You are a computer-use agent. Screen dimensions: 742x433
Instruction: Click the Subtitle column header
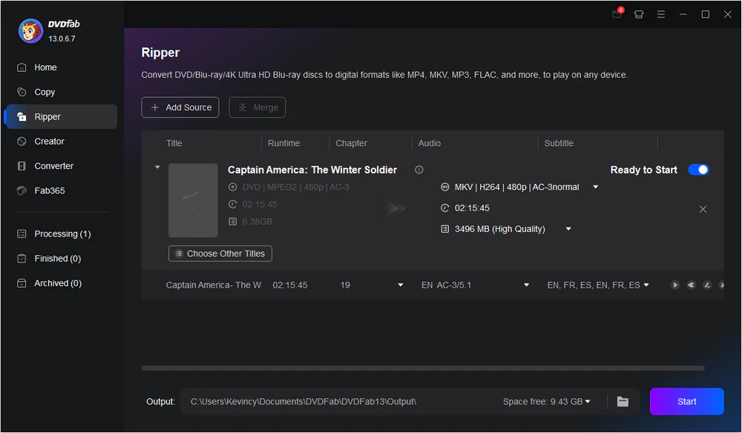coord(559,143)
